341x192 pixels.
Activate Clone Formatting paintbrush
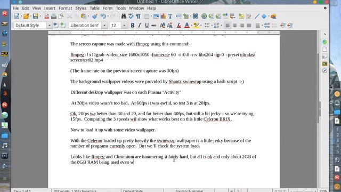pos(95,16)
